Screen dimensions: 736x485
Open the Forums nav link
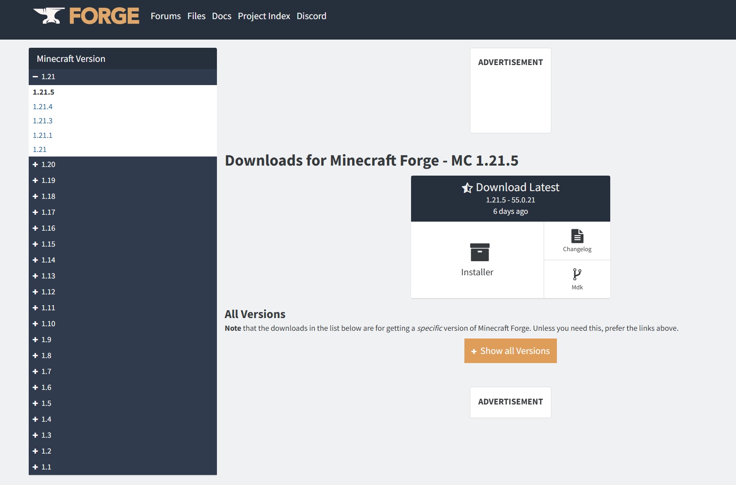click(166, 16)
